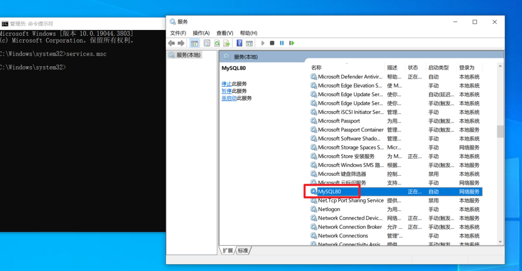Open the 文件(F) menu
522x271 pixels.
click(178, 33)
